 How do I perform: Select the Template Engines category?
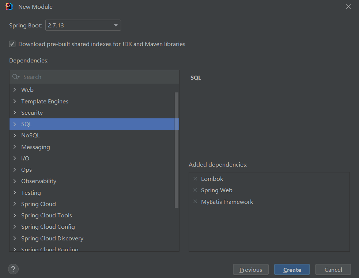coord(45,101)
